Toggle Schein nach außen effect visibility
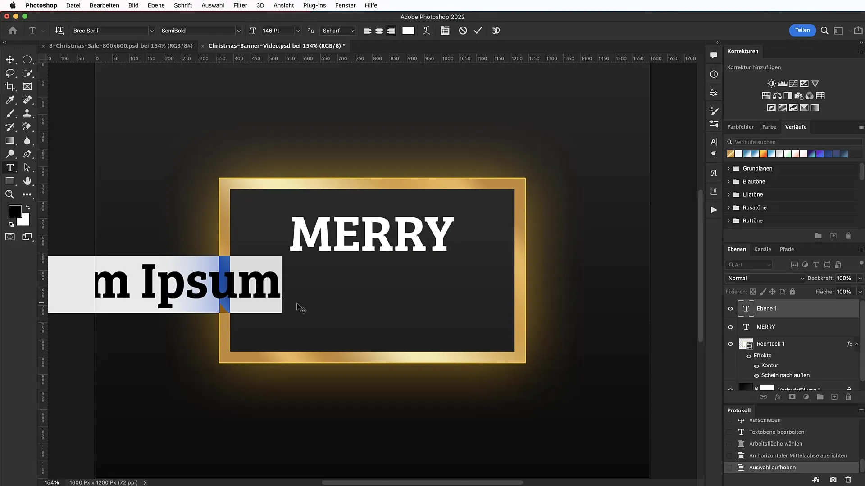The width and height of the screenshot is (865, 486). click(x=756, y=376)
